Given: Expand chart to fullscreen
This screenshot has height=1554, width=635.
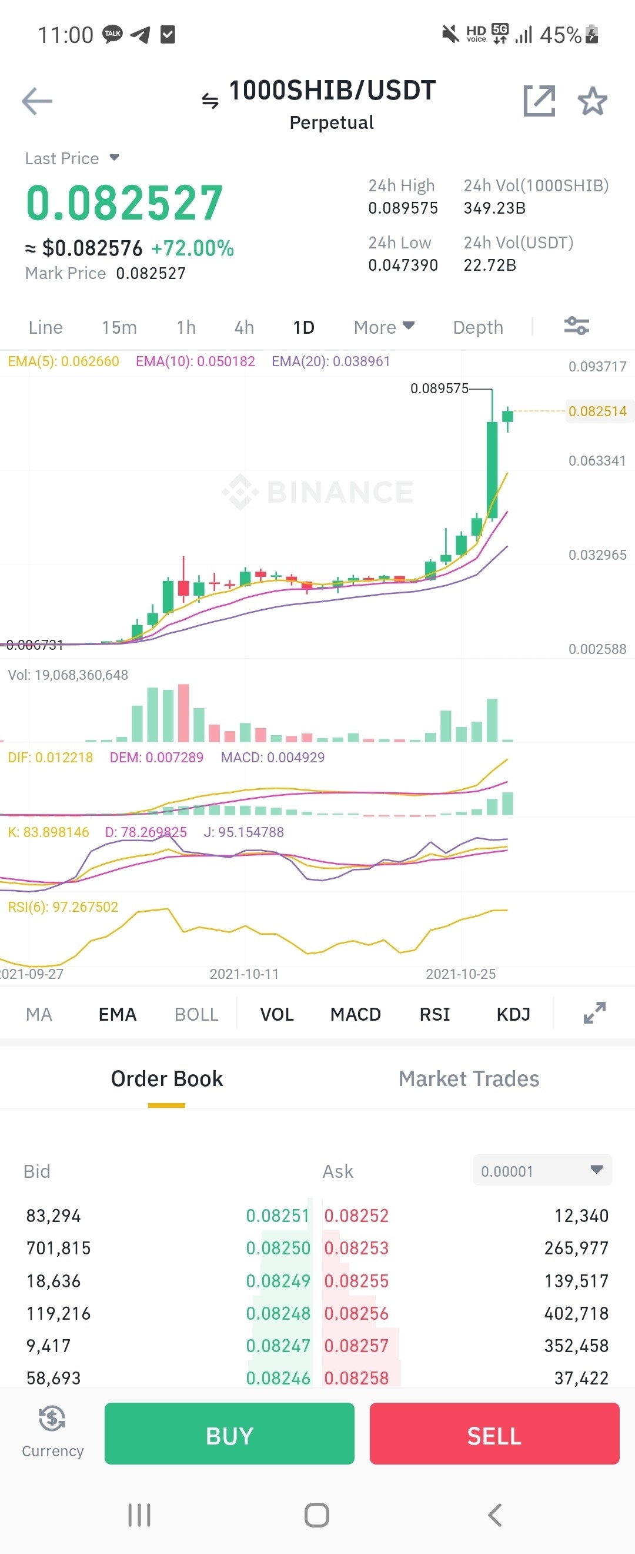Looking at the screenshot, I should pos(594,1014).
